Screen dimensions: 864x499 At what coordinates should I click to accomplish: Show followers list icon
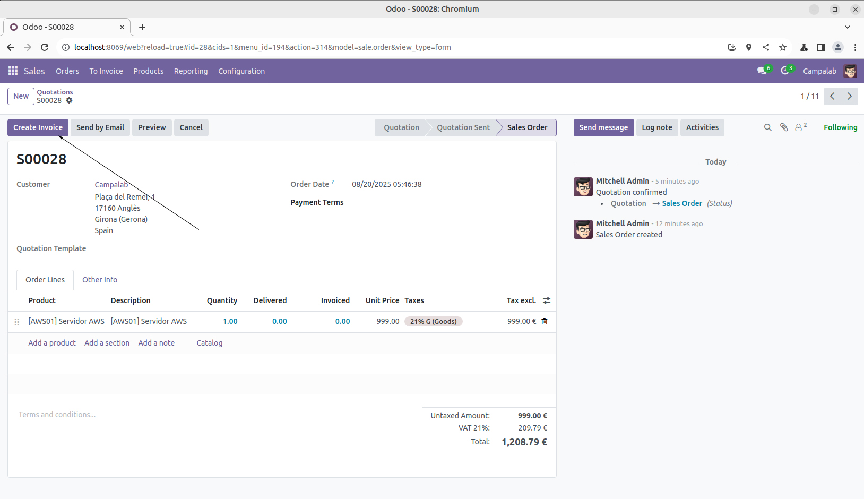(799, 127)
